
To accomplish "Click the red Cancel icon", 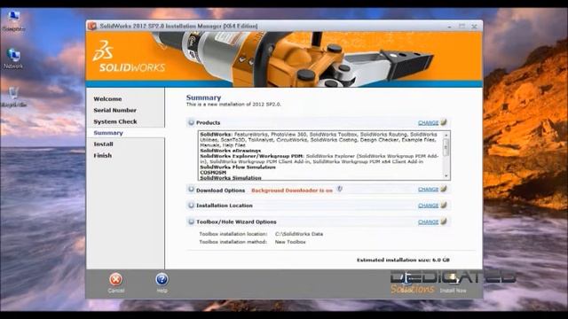I will [x=115, y=279].
